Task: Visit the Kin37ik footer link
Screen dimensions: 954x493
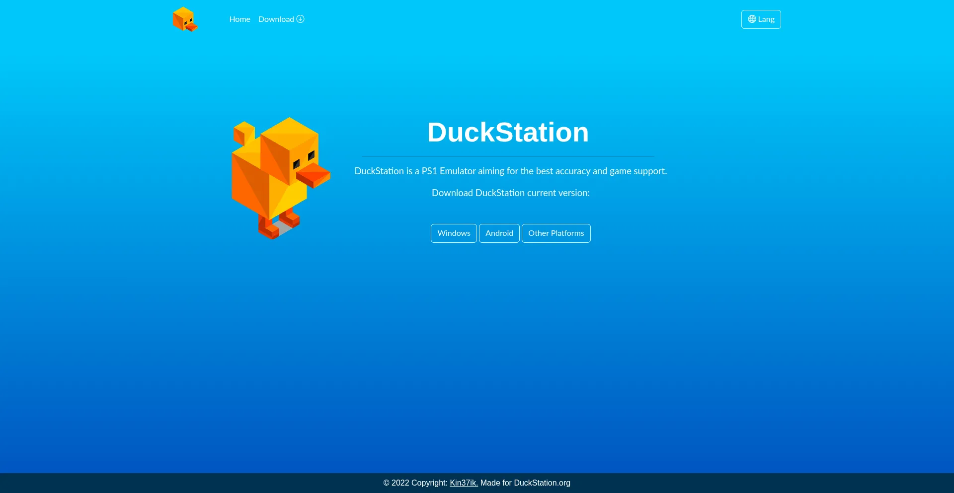Action: 463,483
